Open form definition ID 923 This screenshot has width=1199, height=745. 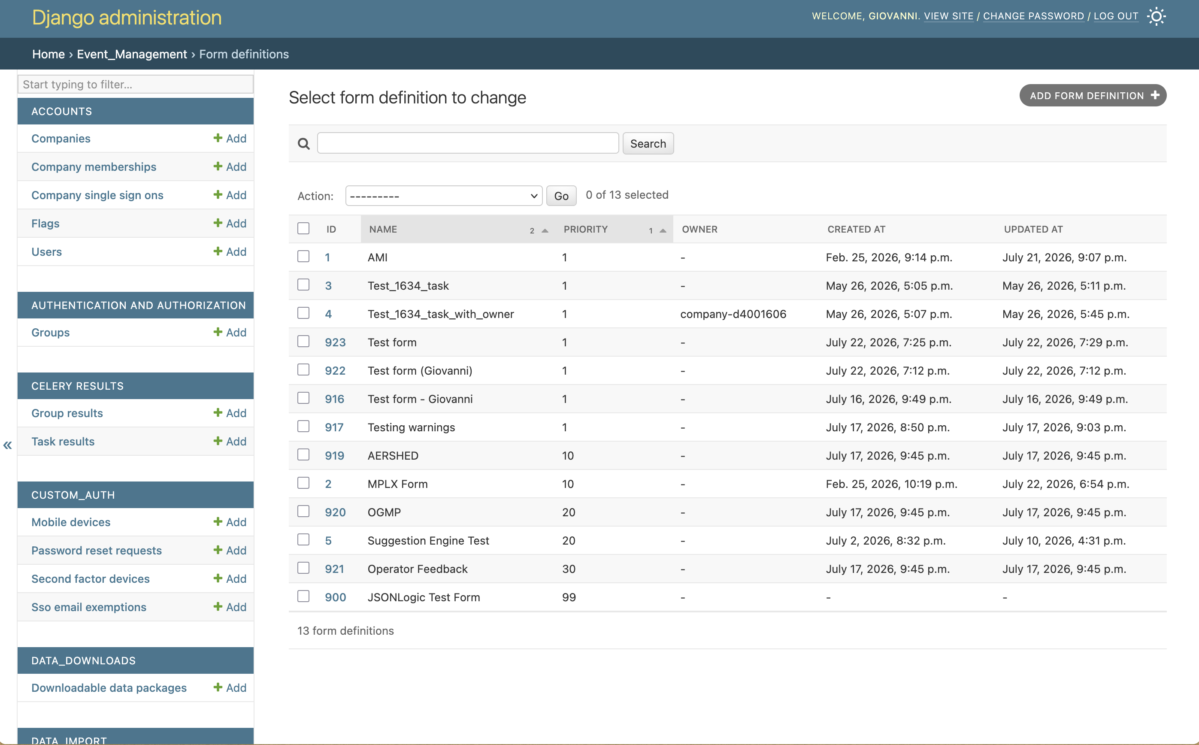click(335, 342)
